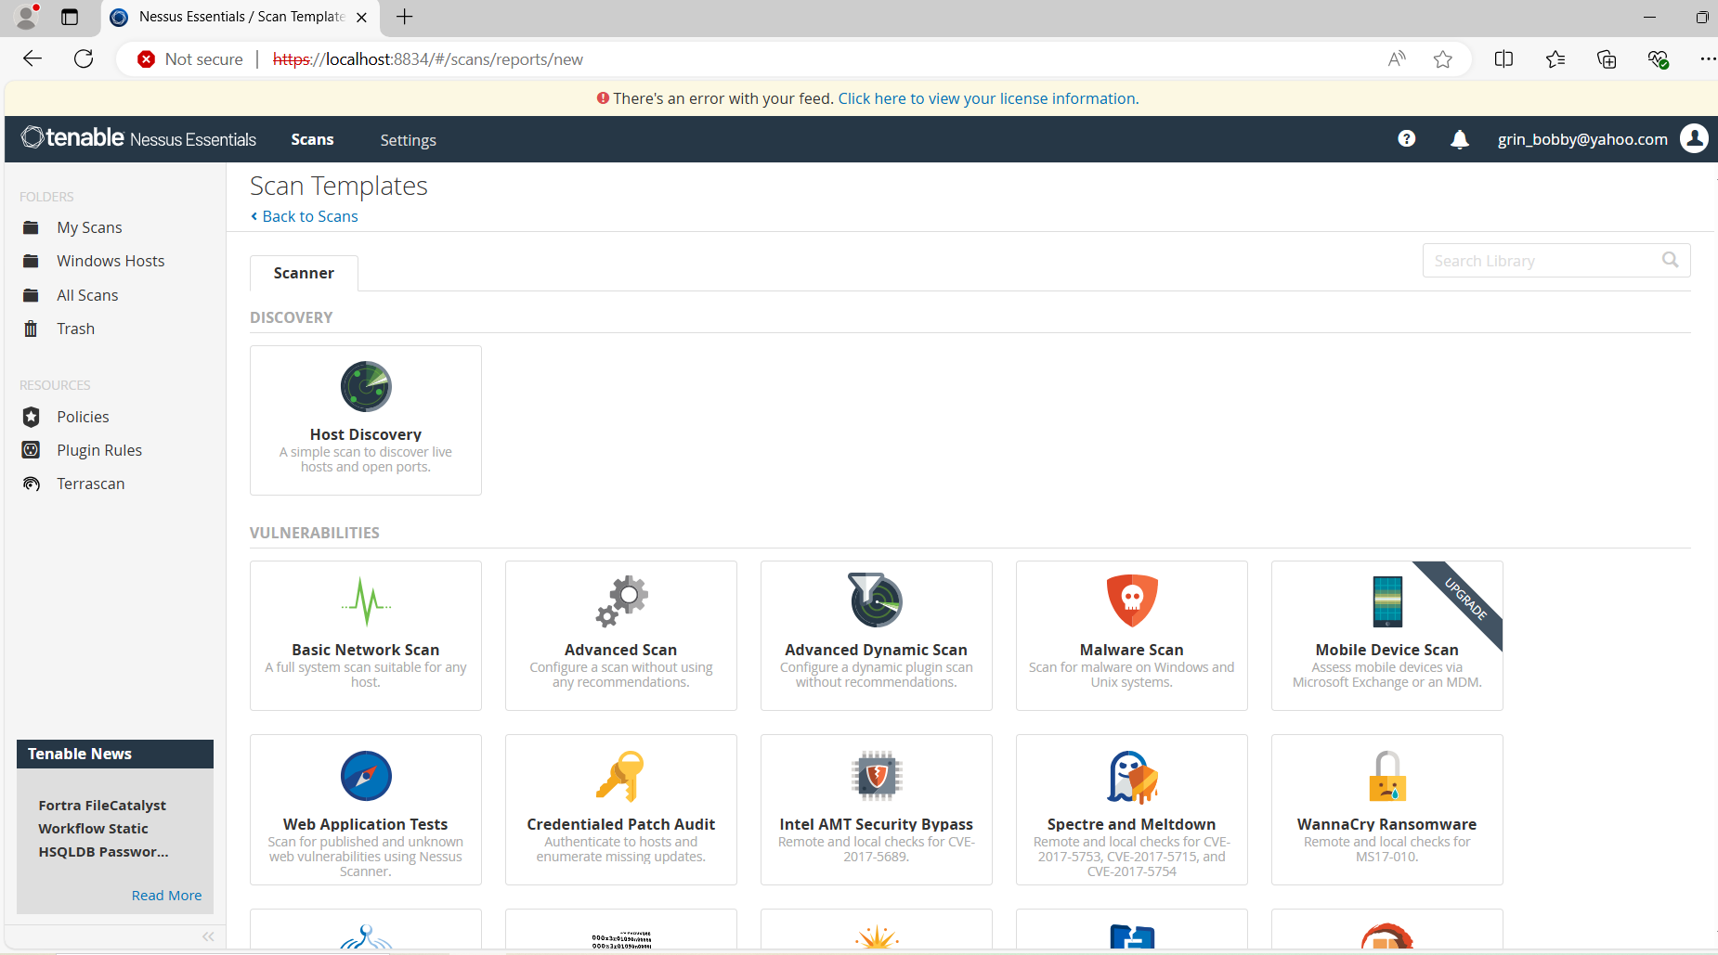Follow the license information link
1718x955 pixels.
(x=987, y=97)
